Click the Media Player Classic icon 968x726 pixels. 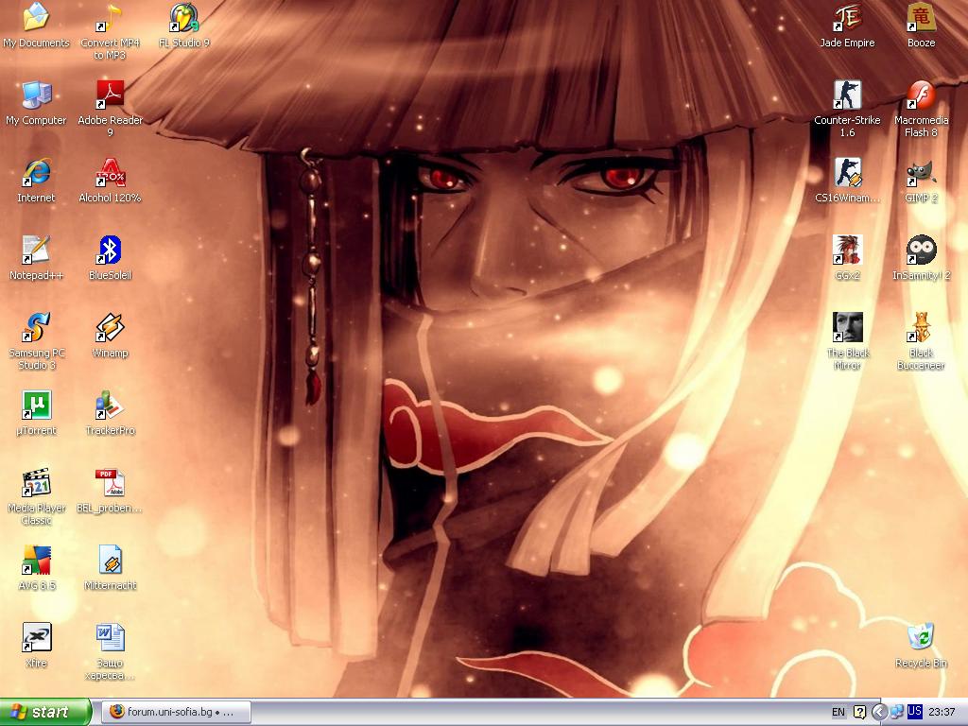point(37,483)
